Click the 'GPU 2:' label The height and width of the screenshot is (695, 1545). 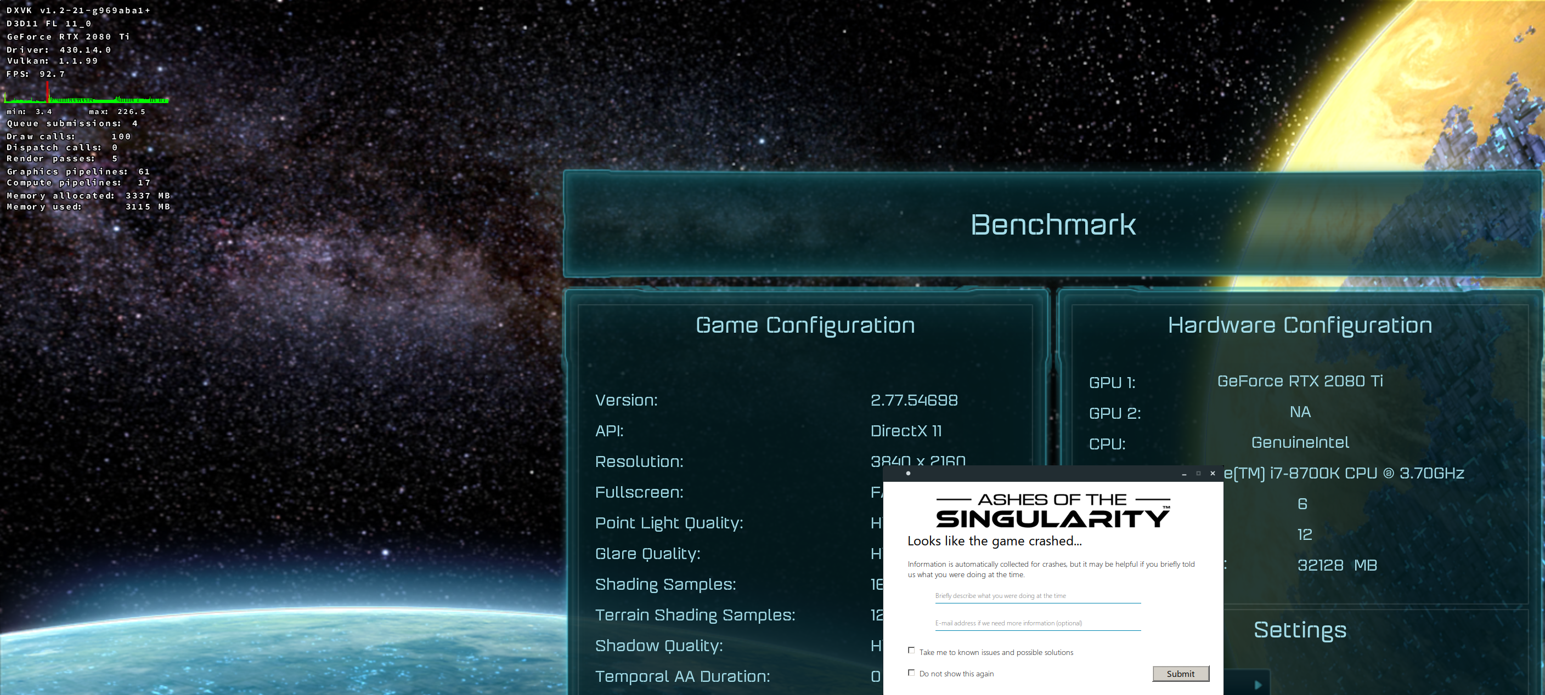(x=1114, y=413)
